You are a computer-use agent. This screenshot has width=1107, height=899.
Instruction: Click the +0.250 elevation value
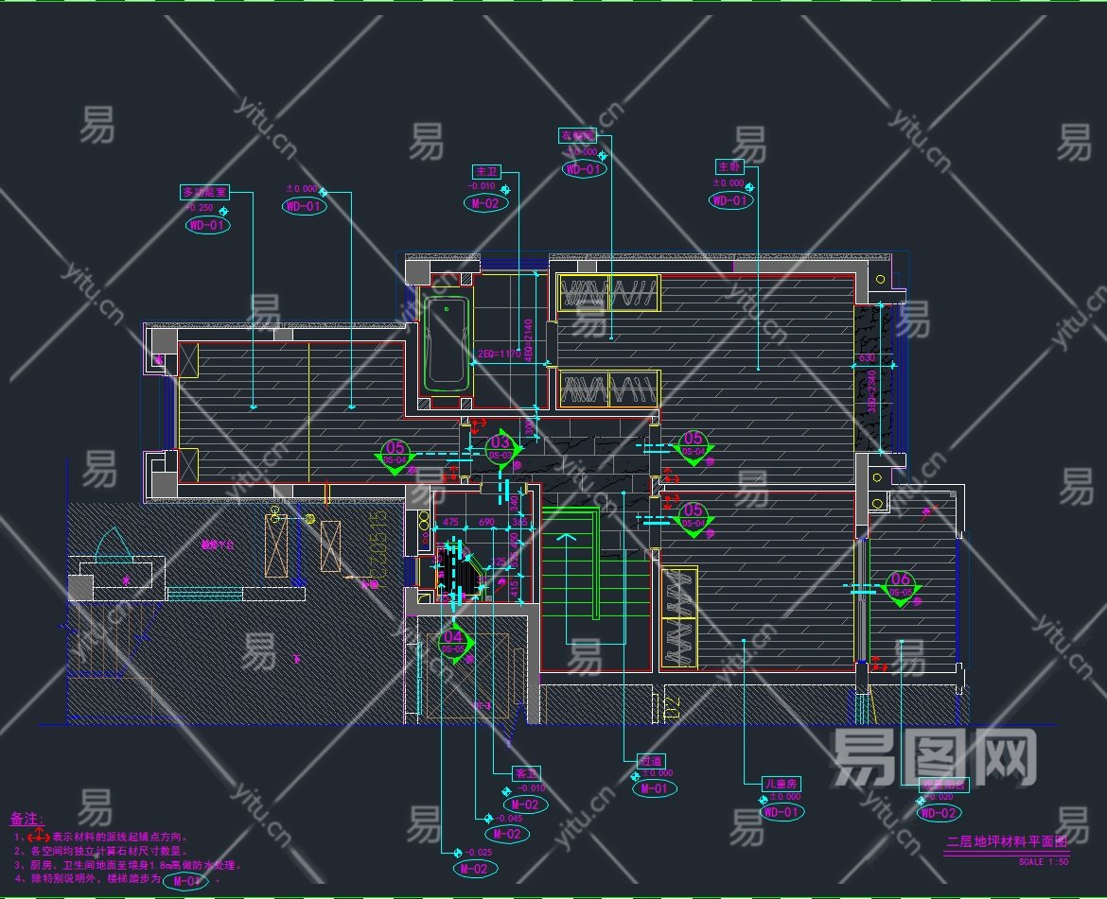(199, 207)
